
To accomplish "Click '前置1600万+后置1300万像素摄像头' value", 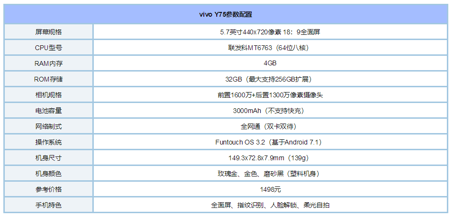I will click(270, 94).
